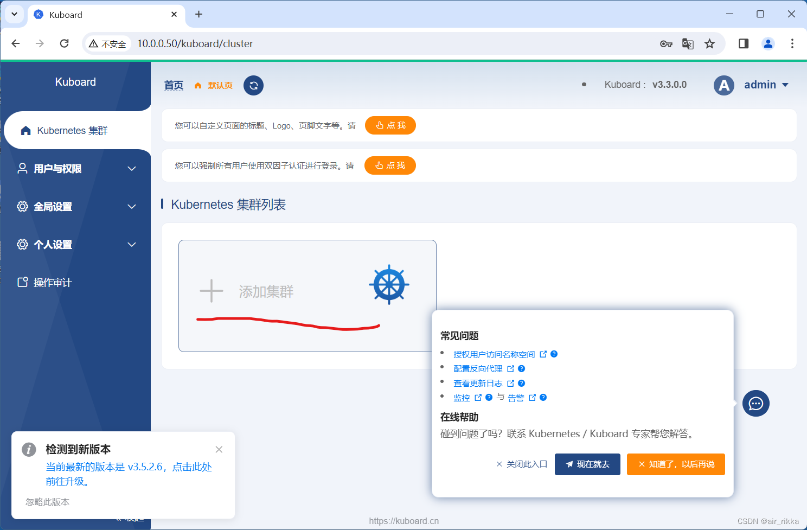Open 查看更新日志 link
This screenshot has height=530, width=807.
478,384
